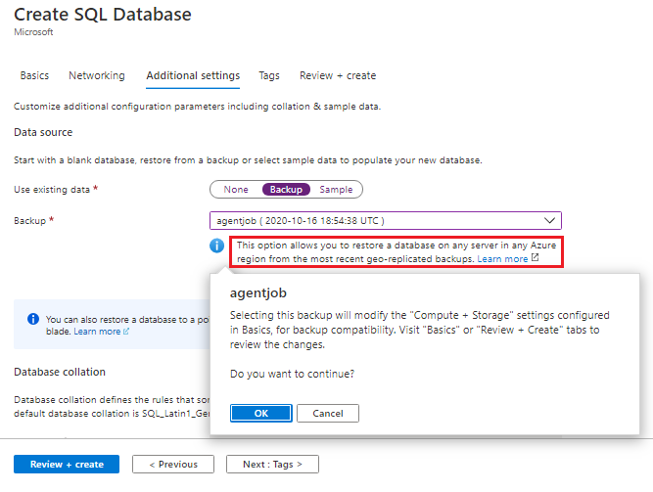Viewport: 653px width, 492px height.
Task: Open Learn more link about geo-replicated backups
Action: 502,259
